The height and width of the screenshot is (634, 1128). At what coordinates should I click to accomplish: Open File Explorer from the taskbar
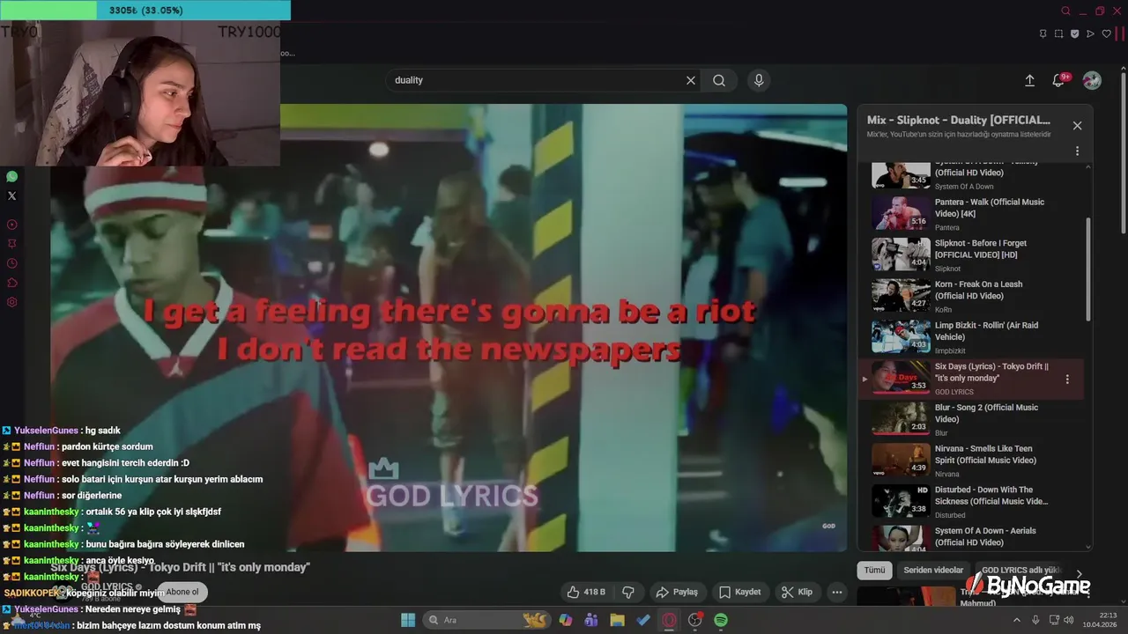617,620
